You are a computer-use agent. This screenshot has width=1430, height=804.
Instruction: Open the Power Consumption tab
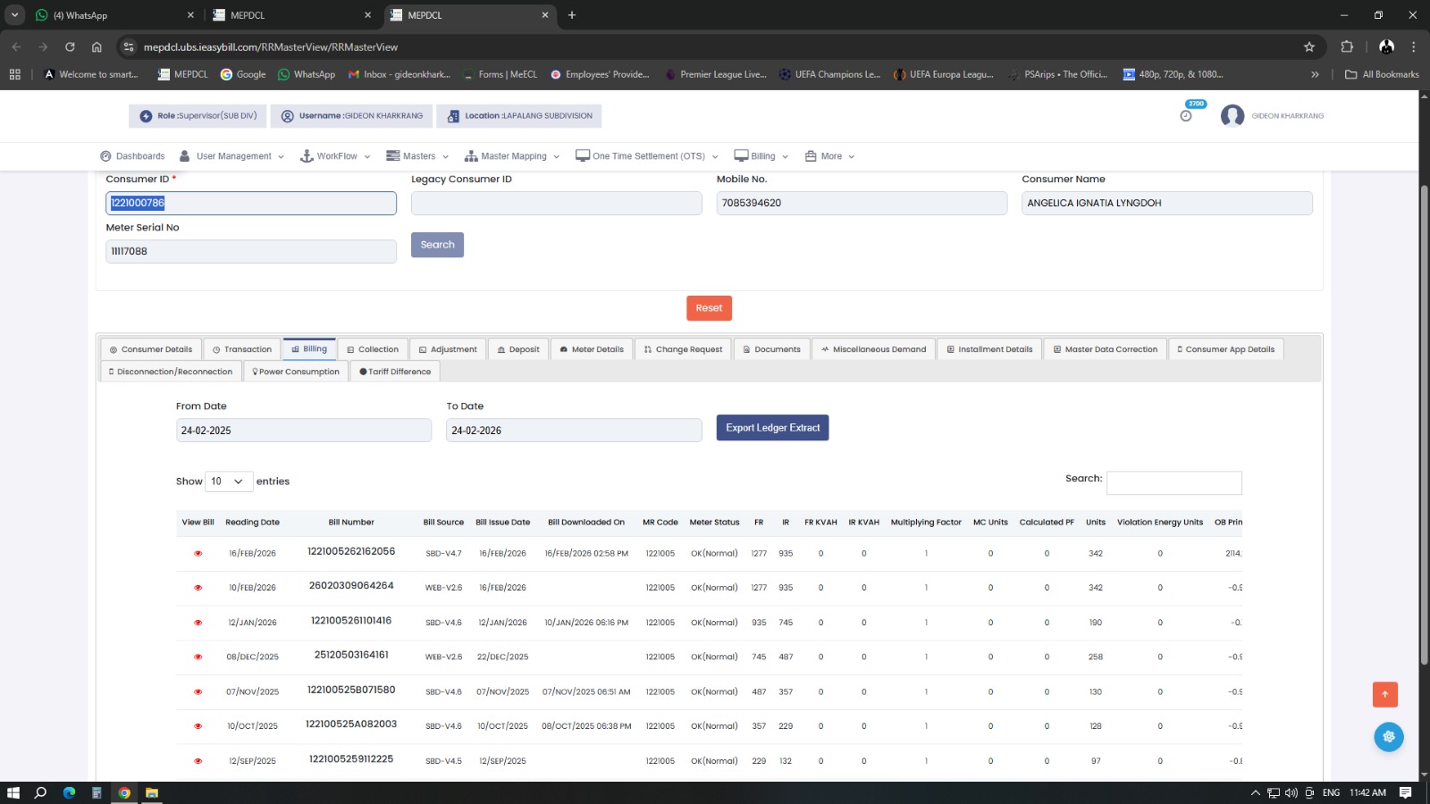pyautogui.click(x=296, y=372)
